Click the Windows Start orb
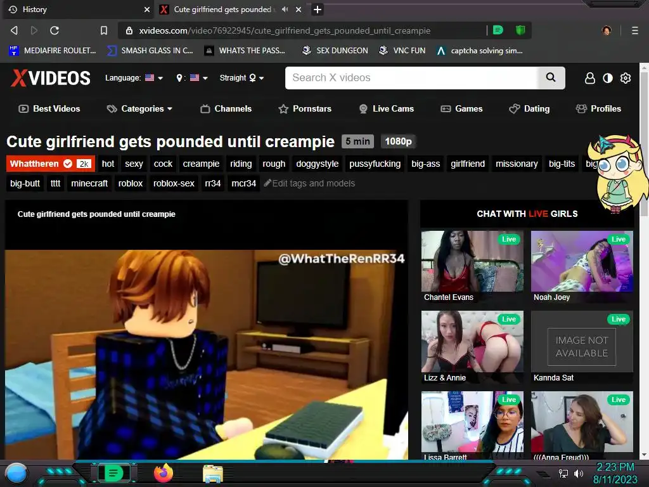649x487 pixels. tap(16, 474)
